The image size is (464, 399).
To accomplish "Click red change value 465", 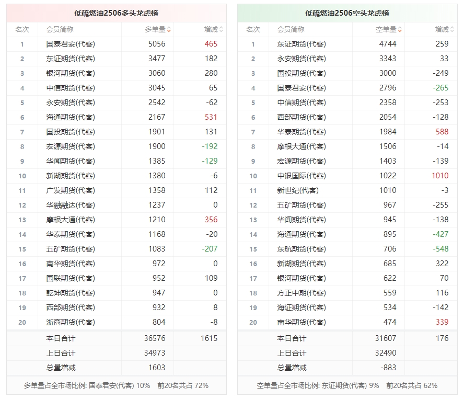I will point(211,44).
